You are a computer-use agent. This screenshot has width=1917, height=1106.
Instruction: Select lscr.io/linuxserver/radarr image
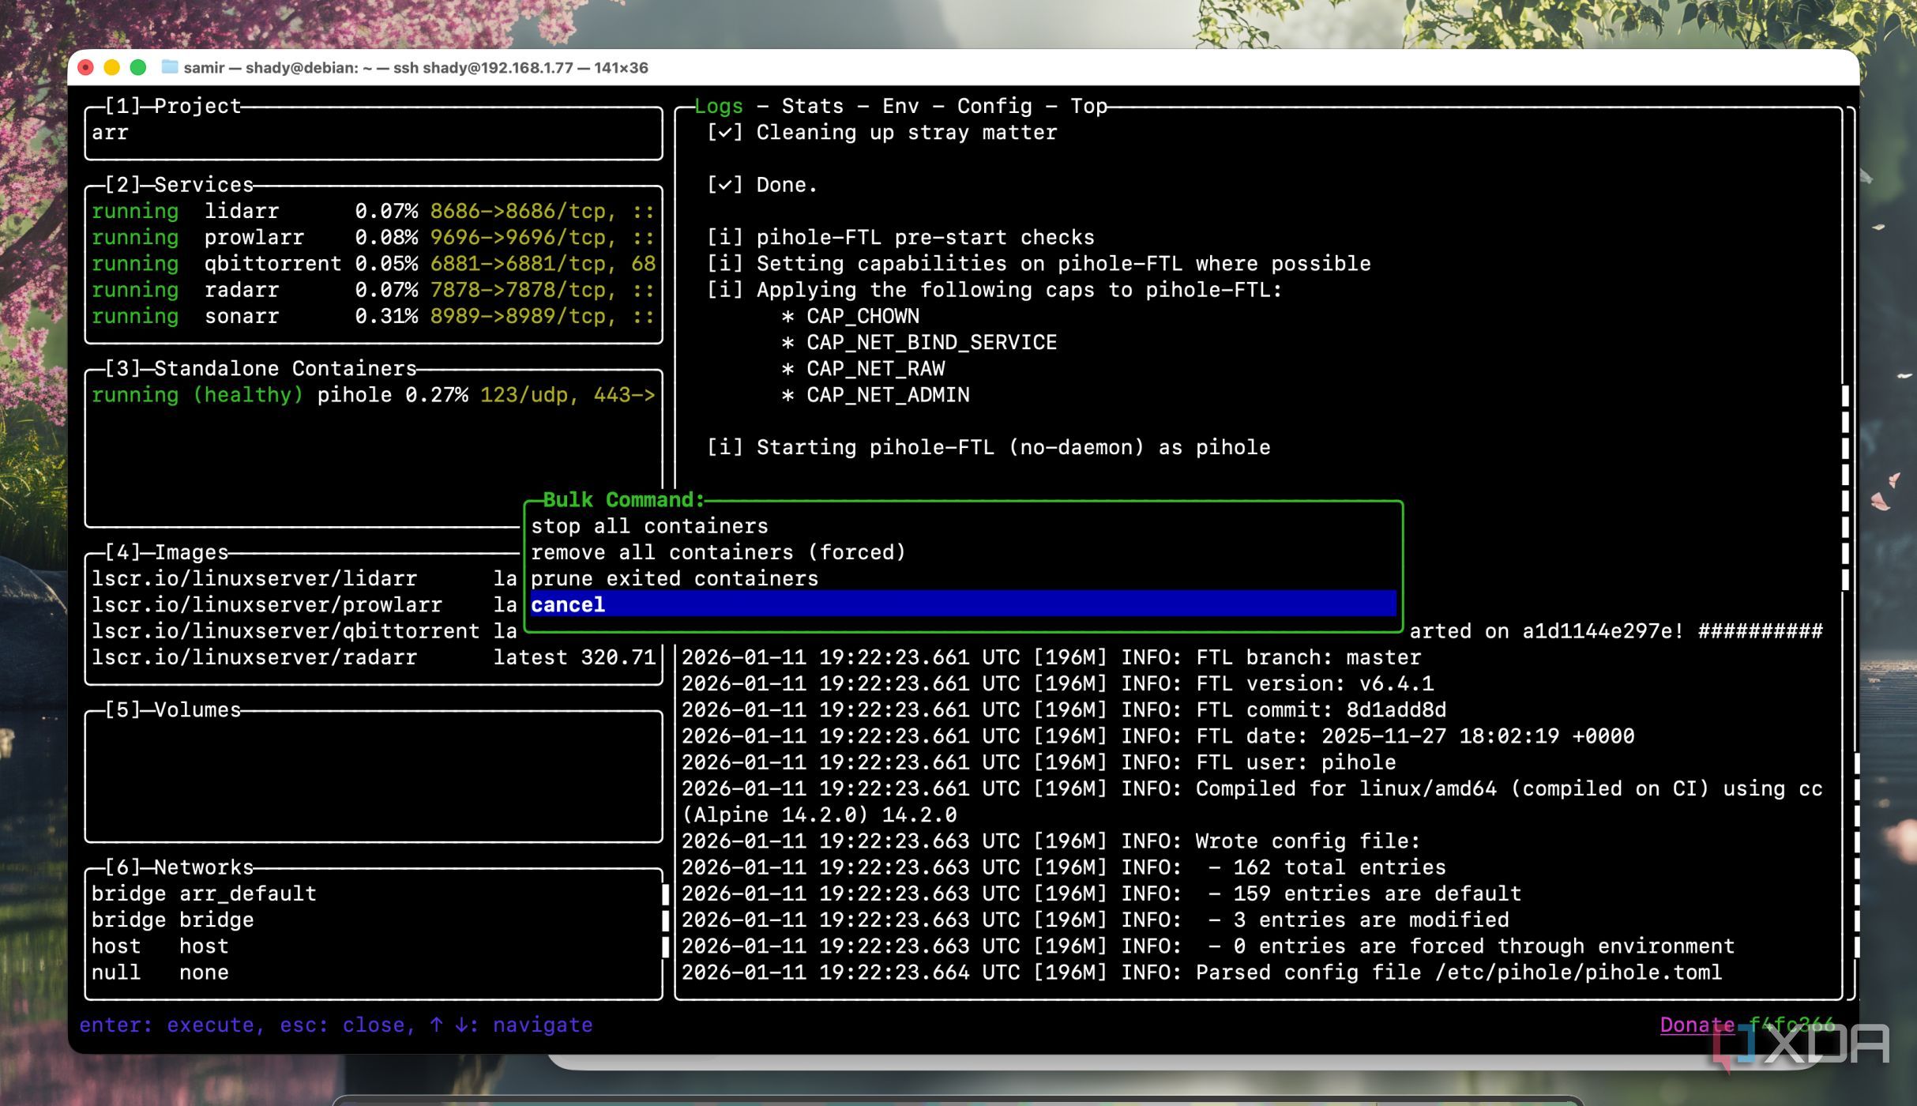coord(373,657)
